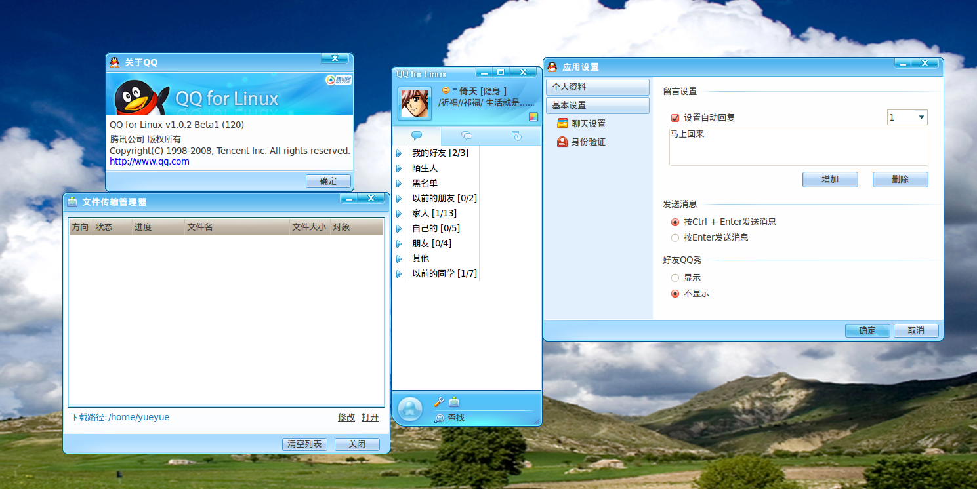Click the icon in 文件传输管理器 title bar
This screenshot has height=489, width=977.
pos(72,201)
